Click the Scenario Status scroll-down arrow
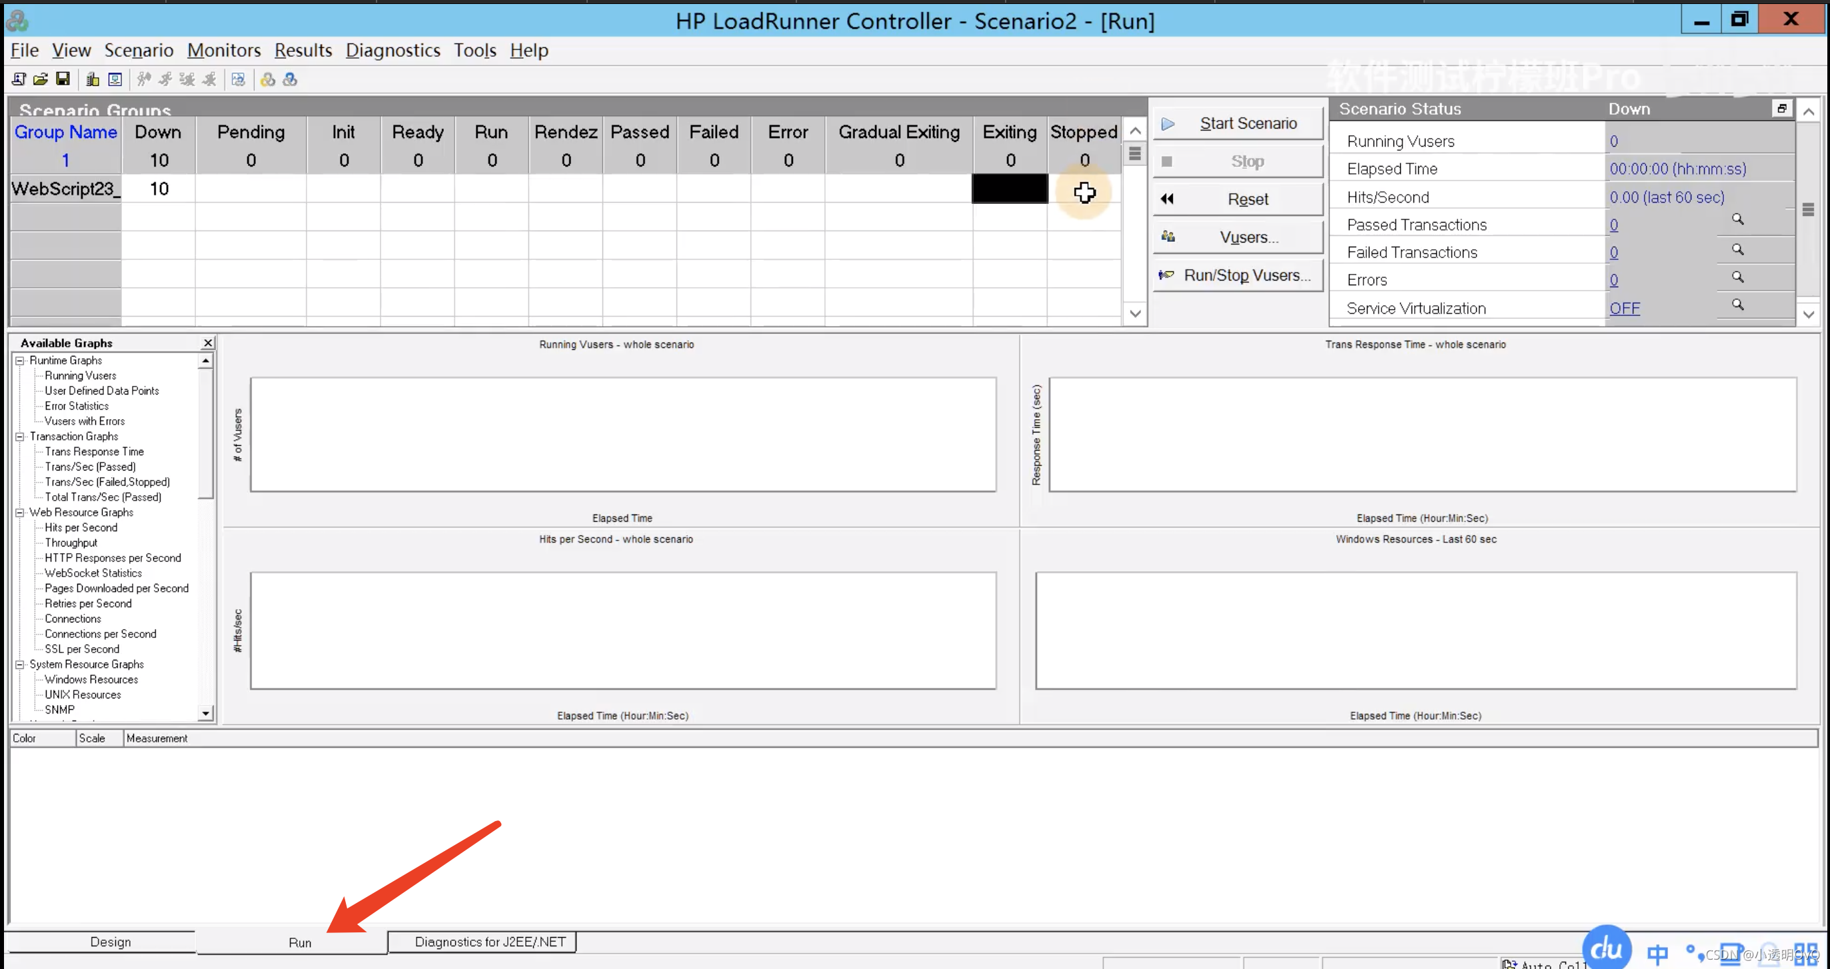This screenshot has width=1830, height=969. [1809, 314]
